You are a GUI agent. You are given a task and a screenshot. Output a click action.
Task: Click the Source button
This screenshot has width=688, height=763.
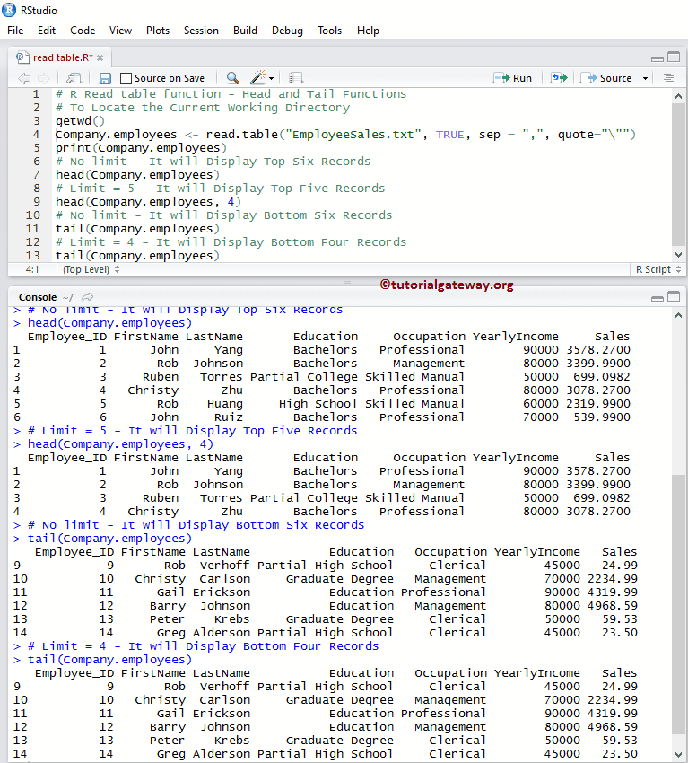click(607, 78)
